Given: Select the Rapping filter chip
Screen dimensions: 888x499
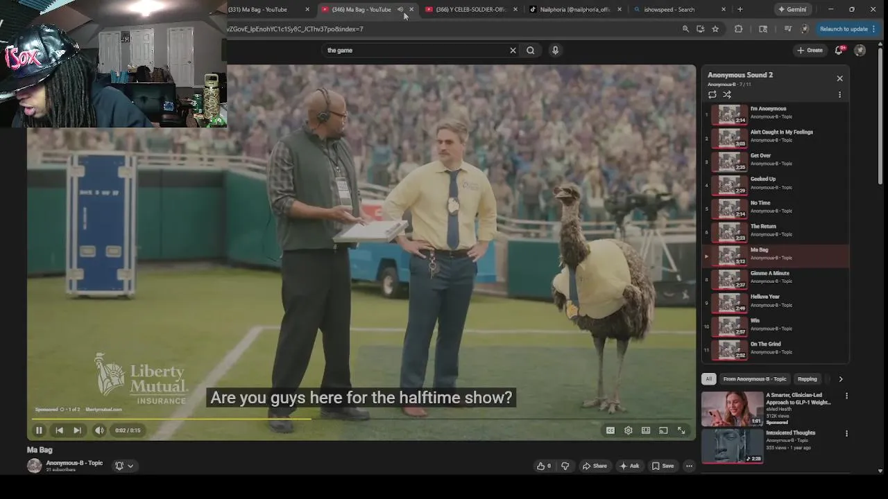Looking at the screenshot, I should (x=807, y=379).
